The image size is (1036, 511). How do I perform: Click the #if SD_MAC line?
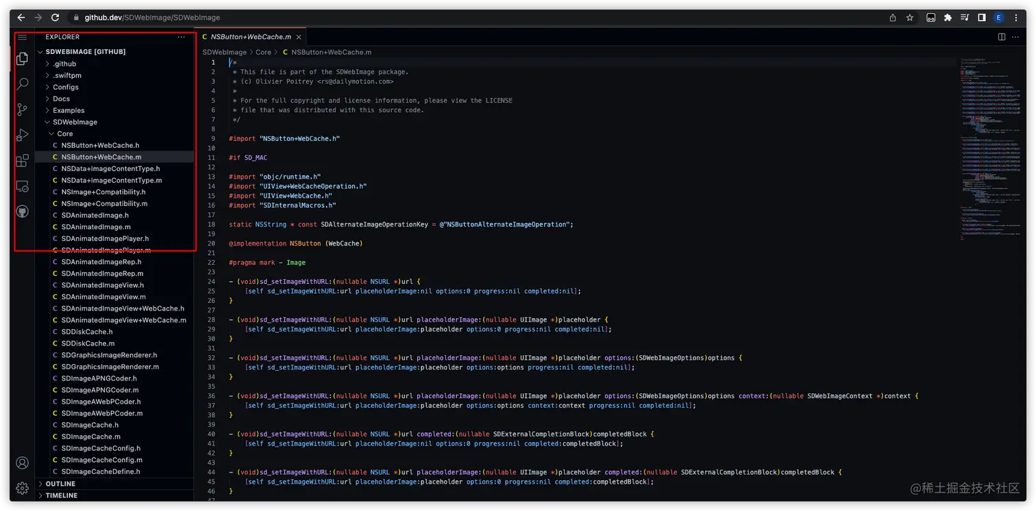[248, 158]
